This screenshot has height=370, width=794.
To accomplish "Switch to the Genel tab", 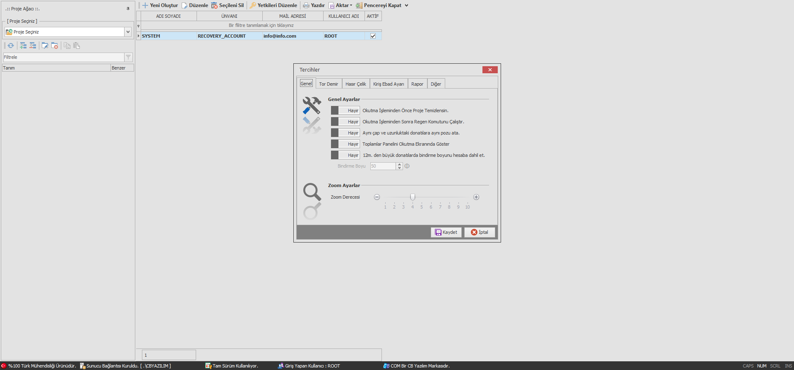I will 306,84.
